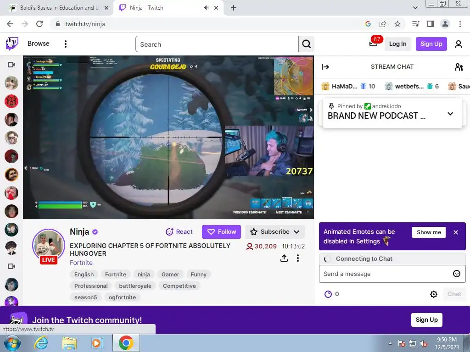This screenshot has width=470, height=352.
Task: Open the Browse page
Action: point(39,44)
